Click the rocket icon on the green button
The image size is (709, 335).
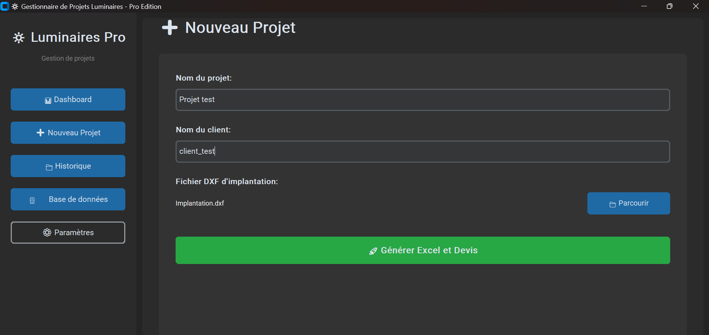pyautogui.click(x=373, y=251)
